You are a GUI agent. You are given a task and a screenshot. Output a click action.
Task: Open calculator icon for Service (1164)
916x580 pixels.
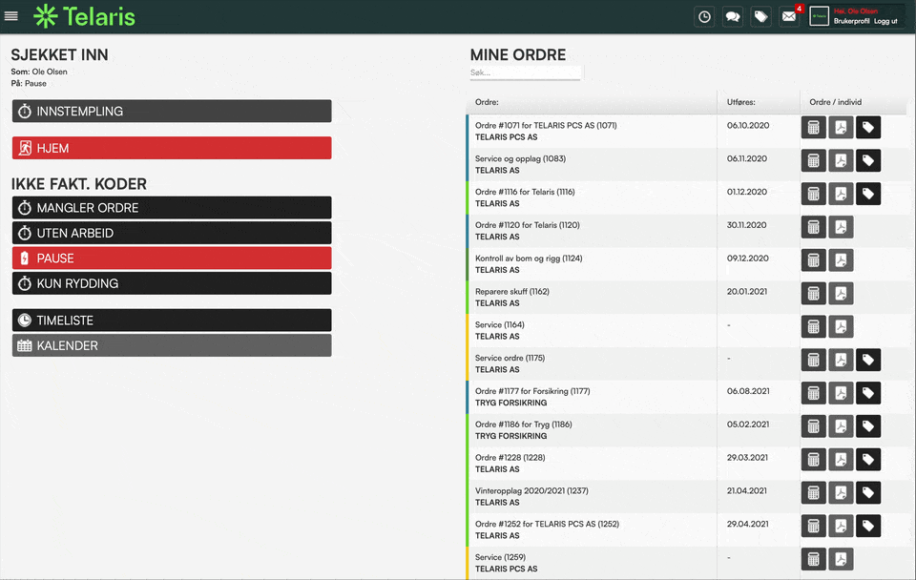pos(813,327)
